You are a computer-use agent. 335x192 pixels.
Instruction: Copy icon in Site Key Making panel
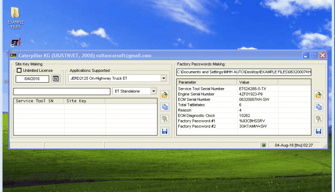click(x=164, y=107)
